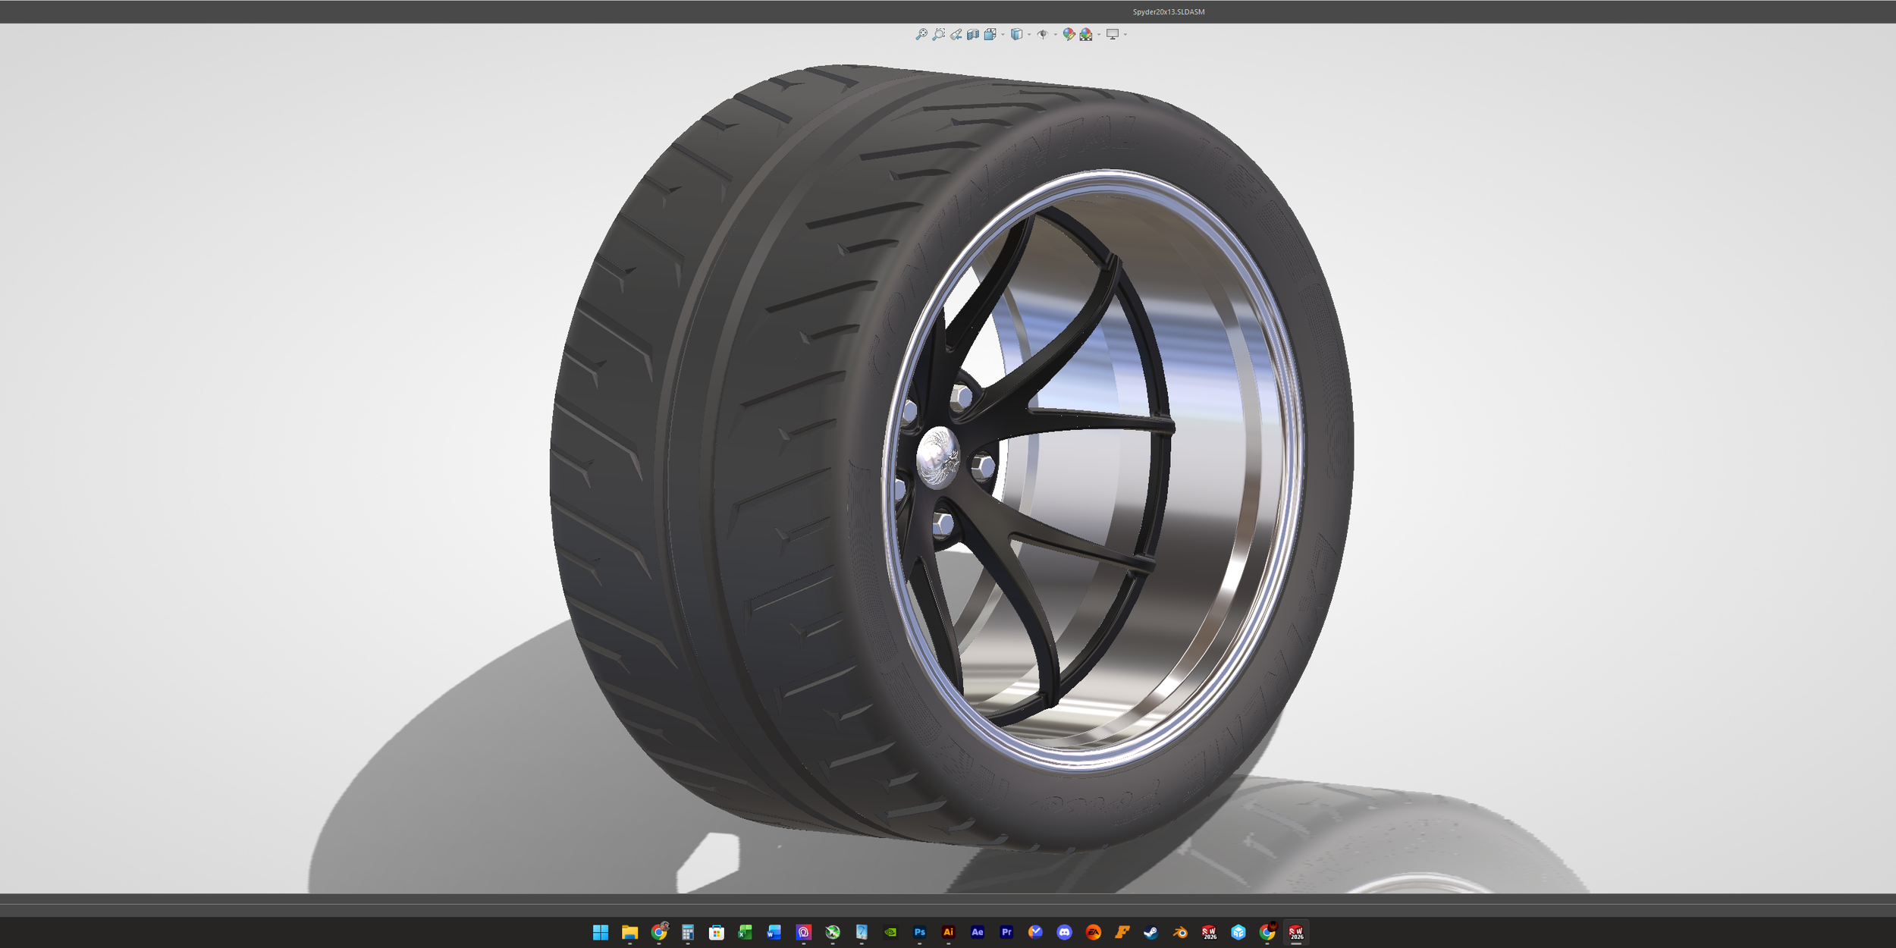1896x948 pixels.
Task: Launch Blender from the taskbar
Action: [1180, 932]
